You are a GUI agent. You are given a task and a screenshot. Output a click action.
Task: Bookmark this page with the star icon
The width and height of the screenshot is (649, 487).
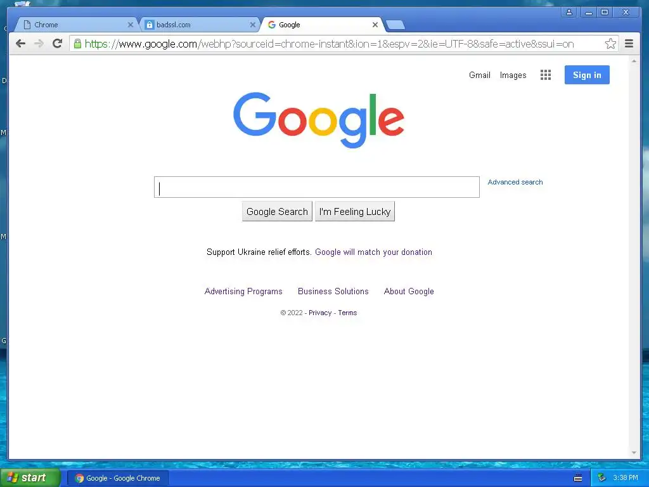pyautogui.click(x=610, y=44)
